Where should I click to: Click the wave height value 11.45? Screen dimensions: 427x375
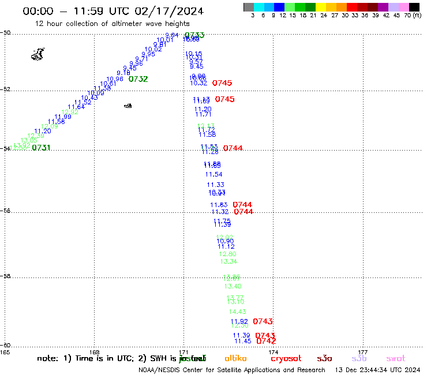(x=242, y=341)
